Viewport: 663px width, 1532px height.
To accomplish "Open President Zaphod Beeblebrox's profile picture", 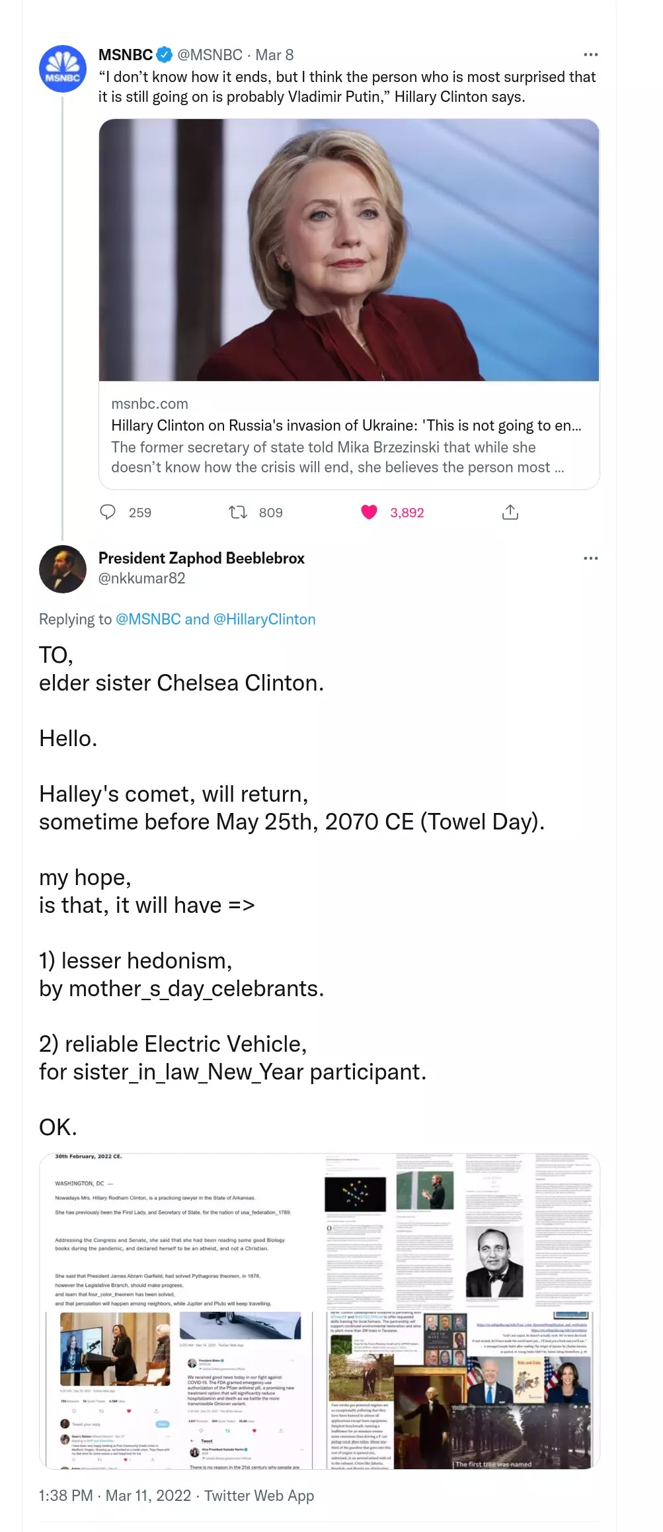I will (x=63, y=569).
